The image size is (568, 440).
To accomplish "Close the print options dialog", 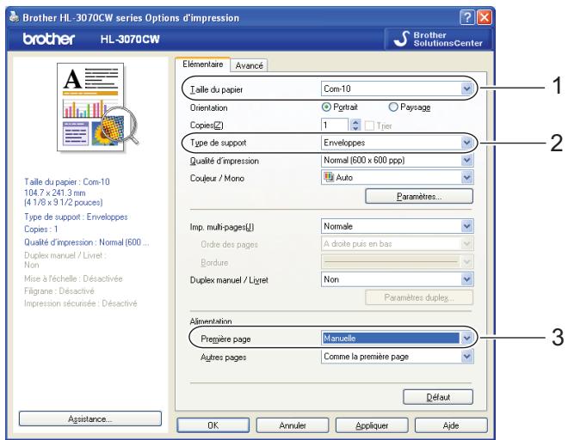I will pos(484,17).
